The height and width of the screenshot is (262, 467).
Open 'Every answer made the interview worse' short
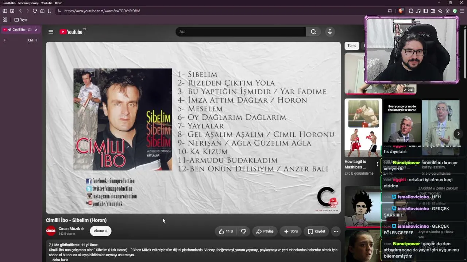(402, 122)
